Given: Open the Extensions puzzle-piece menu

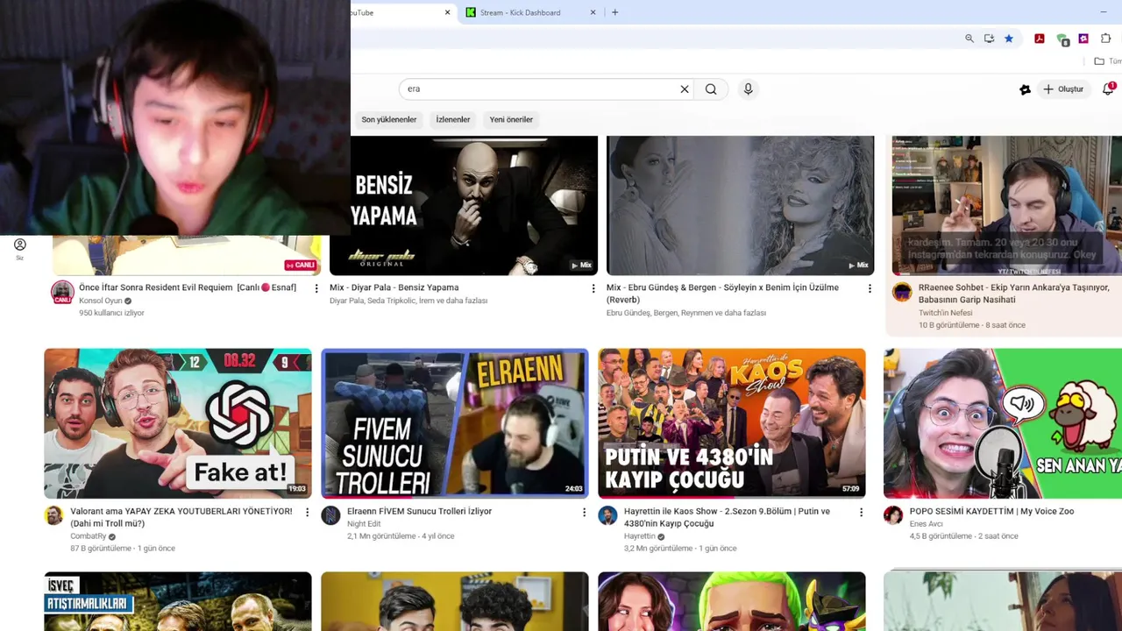Looking at the screenshot, I should click(1105, 39).
